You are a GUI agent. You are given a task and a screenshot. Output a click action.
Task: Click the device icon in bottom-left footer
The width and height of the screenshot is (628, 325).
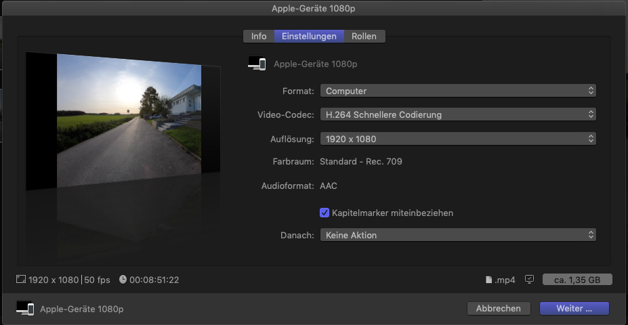pos(25,308)
